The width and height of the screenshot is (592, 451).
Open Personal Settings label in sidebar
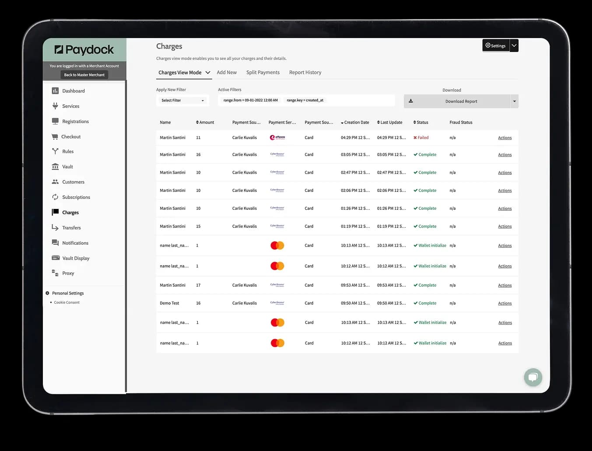[68, 293]
